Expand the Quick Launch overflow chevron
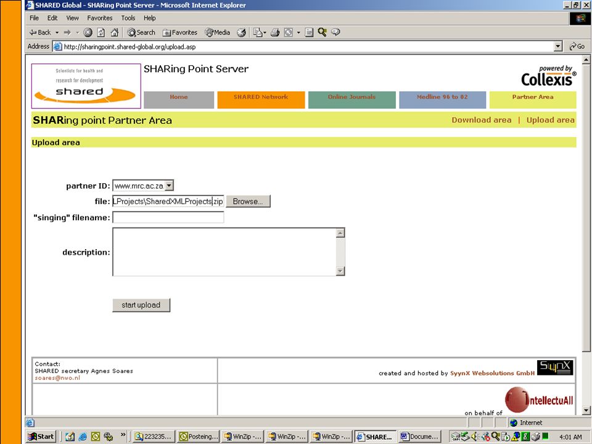The width and height of the screenshot is (592, 444). click(123, 435)
